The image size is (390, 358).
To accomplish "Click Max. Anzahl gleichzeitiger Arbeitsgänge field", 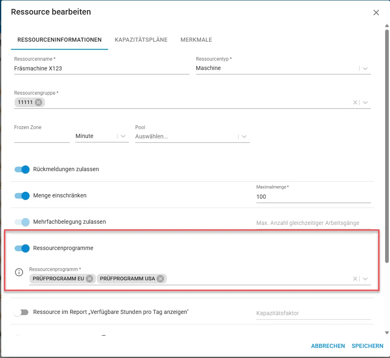I will (313, 223).
